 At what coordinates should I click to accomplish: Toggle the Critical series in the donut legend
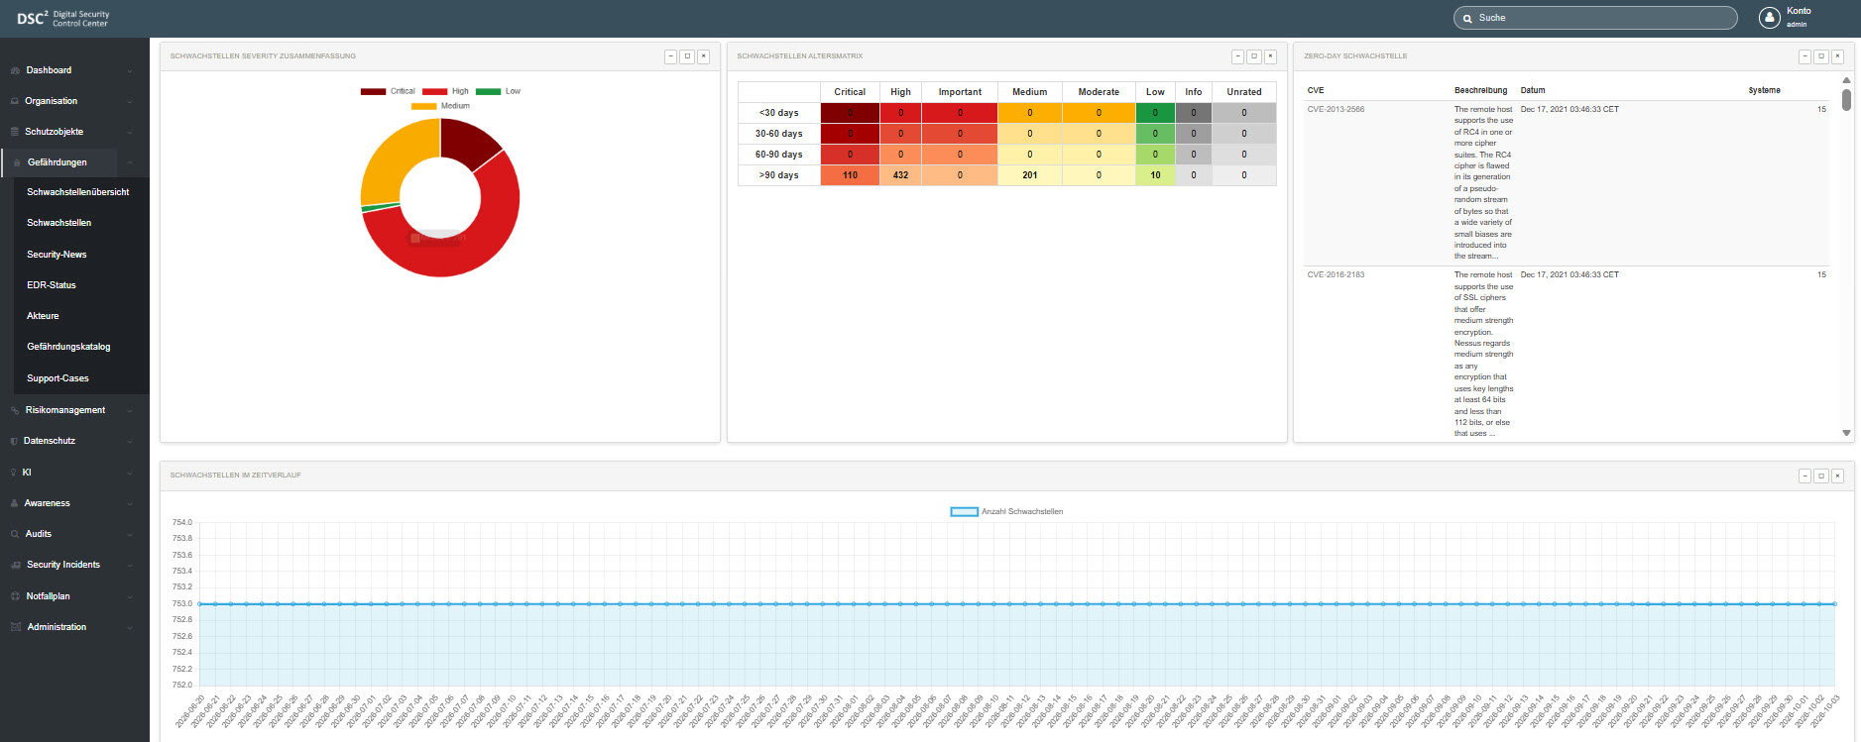pos(388,91)
